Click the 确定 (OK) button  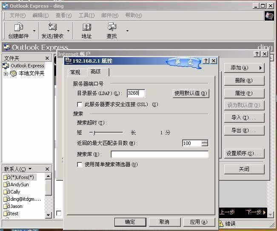click(130, 222)
